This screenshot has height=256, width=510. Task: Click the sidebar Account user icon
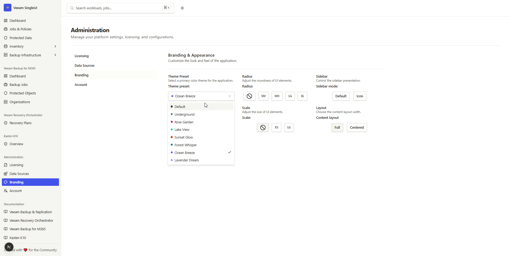tap(6, 191)
